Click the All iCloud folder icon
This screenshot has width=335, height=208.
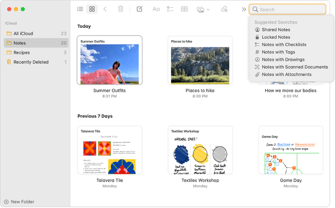tap(9, 33)
